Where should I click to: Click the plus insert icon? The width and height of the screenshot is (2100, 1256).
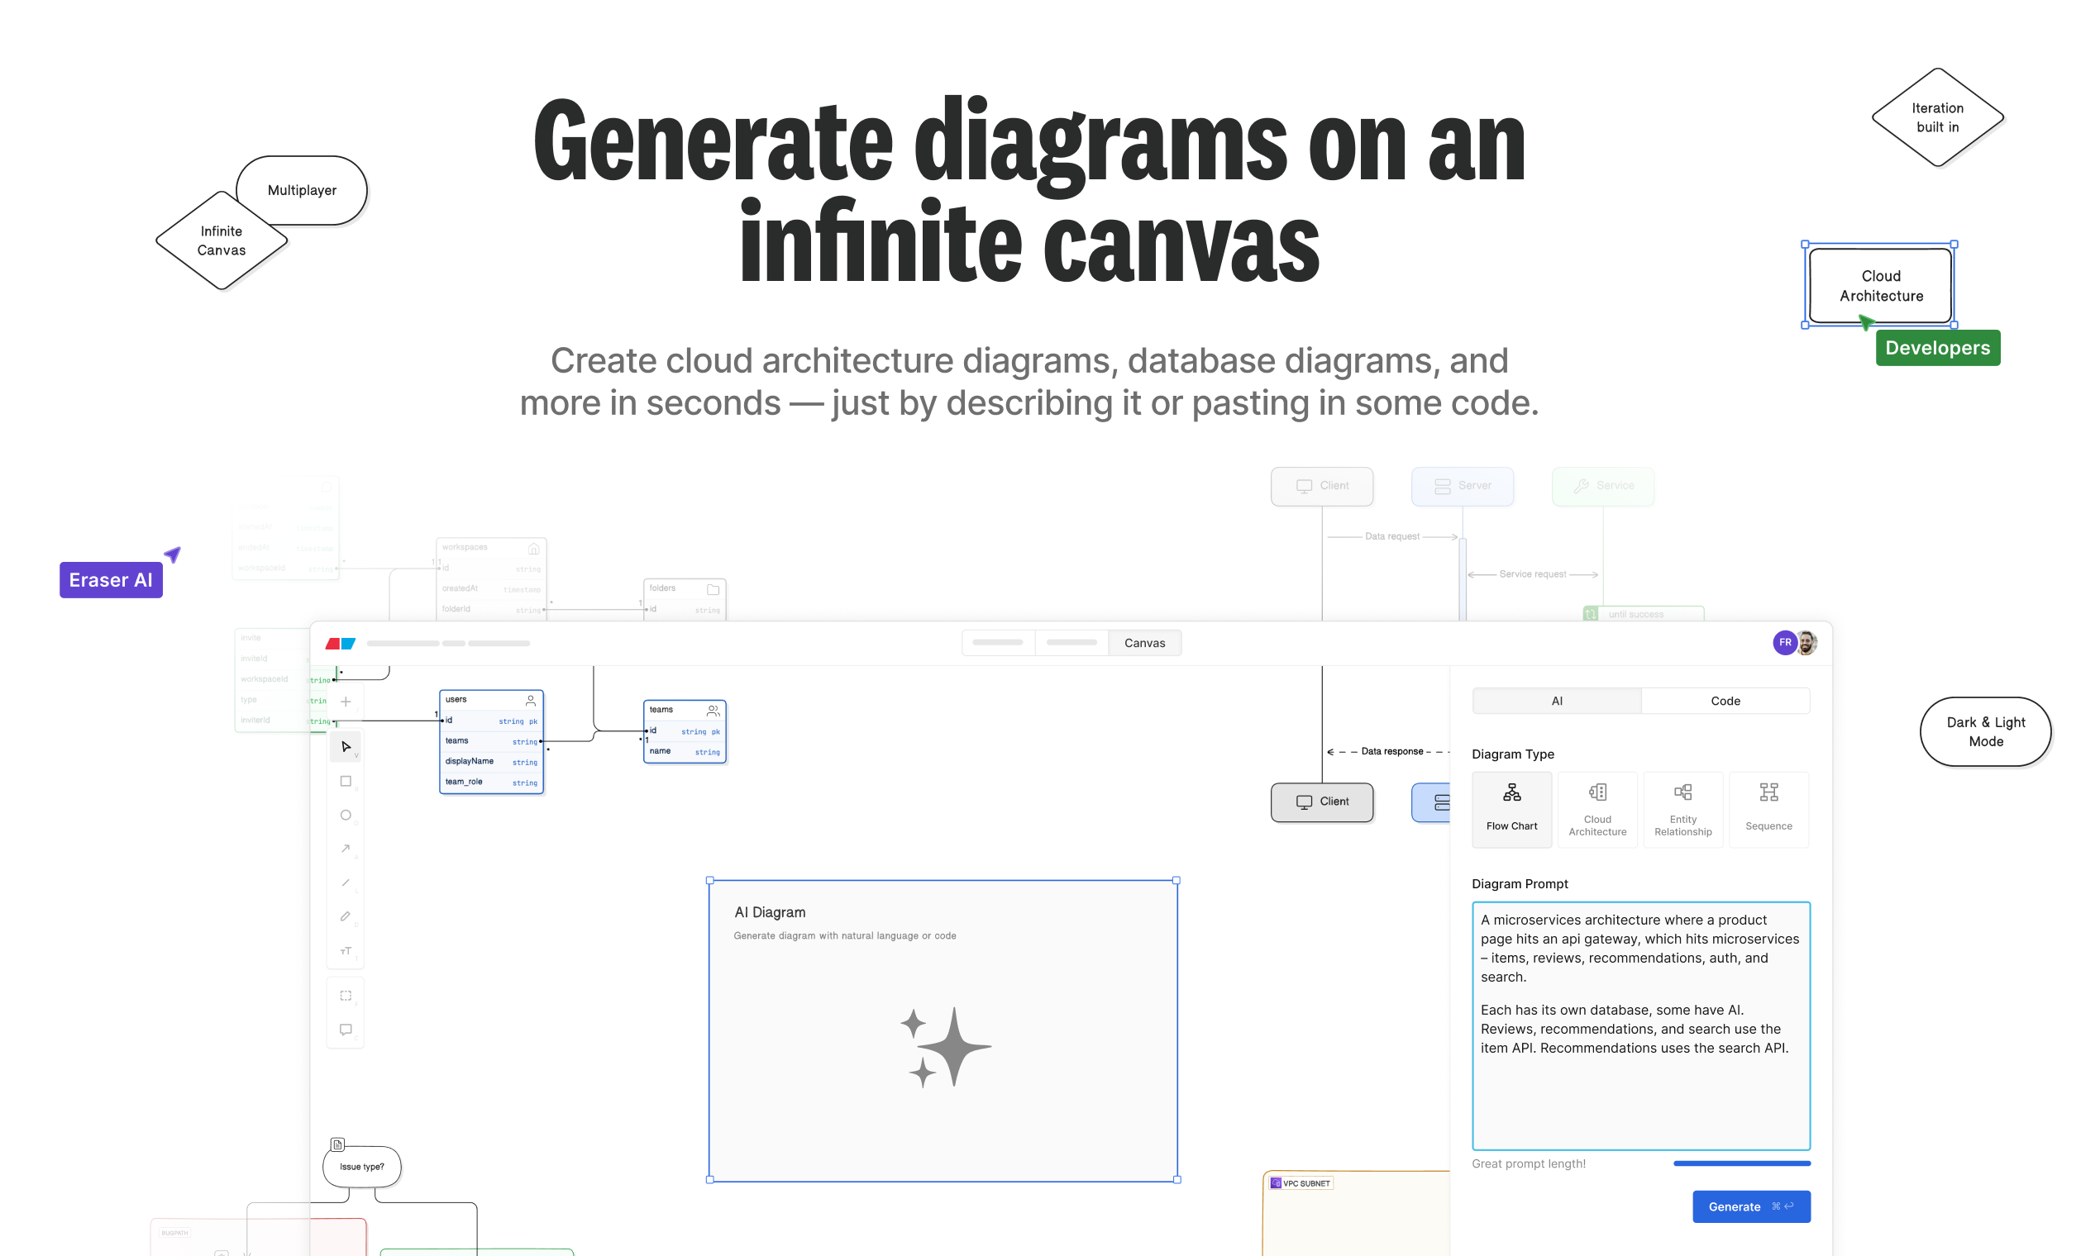[x=346, y=702]
